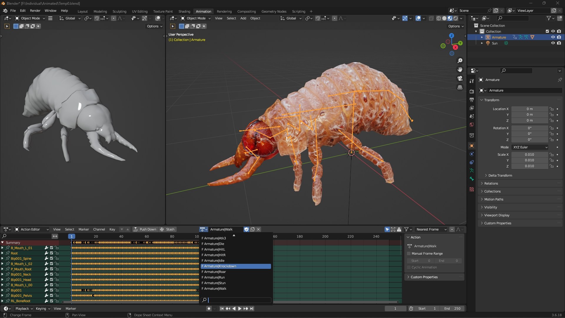Screen dimensions: 565x318
Task: Hide Armature in viewport via eye icon
Action: (x=553, y=37)
